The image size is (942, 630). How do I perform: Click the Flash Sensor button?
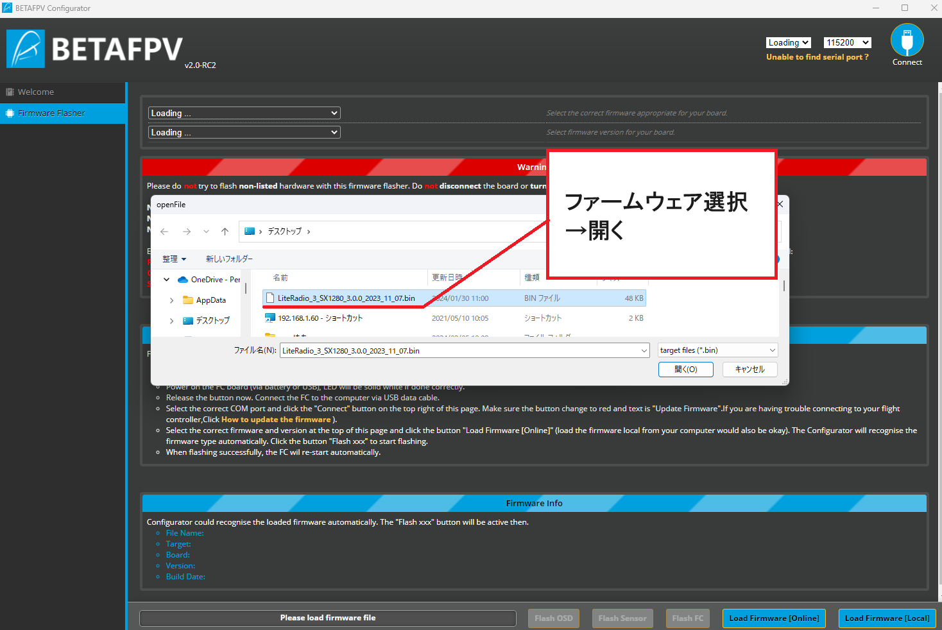pyautogui.click(x=622, y=618)
